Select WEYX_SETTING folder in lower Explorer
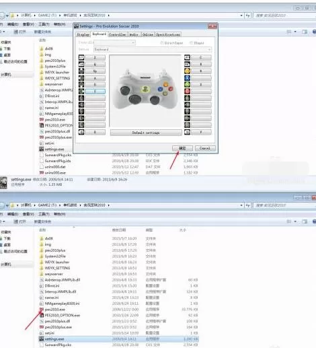The width and height of the screenshot is (316, 348). pyautogui.click(x=57, y=268)
